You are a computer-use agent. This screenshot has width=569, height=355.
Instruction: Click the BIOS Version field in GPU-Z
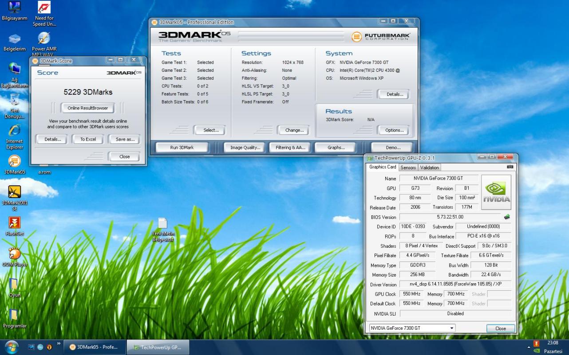tap(450, 217)
